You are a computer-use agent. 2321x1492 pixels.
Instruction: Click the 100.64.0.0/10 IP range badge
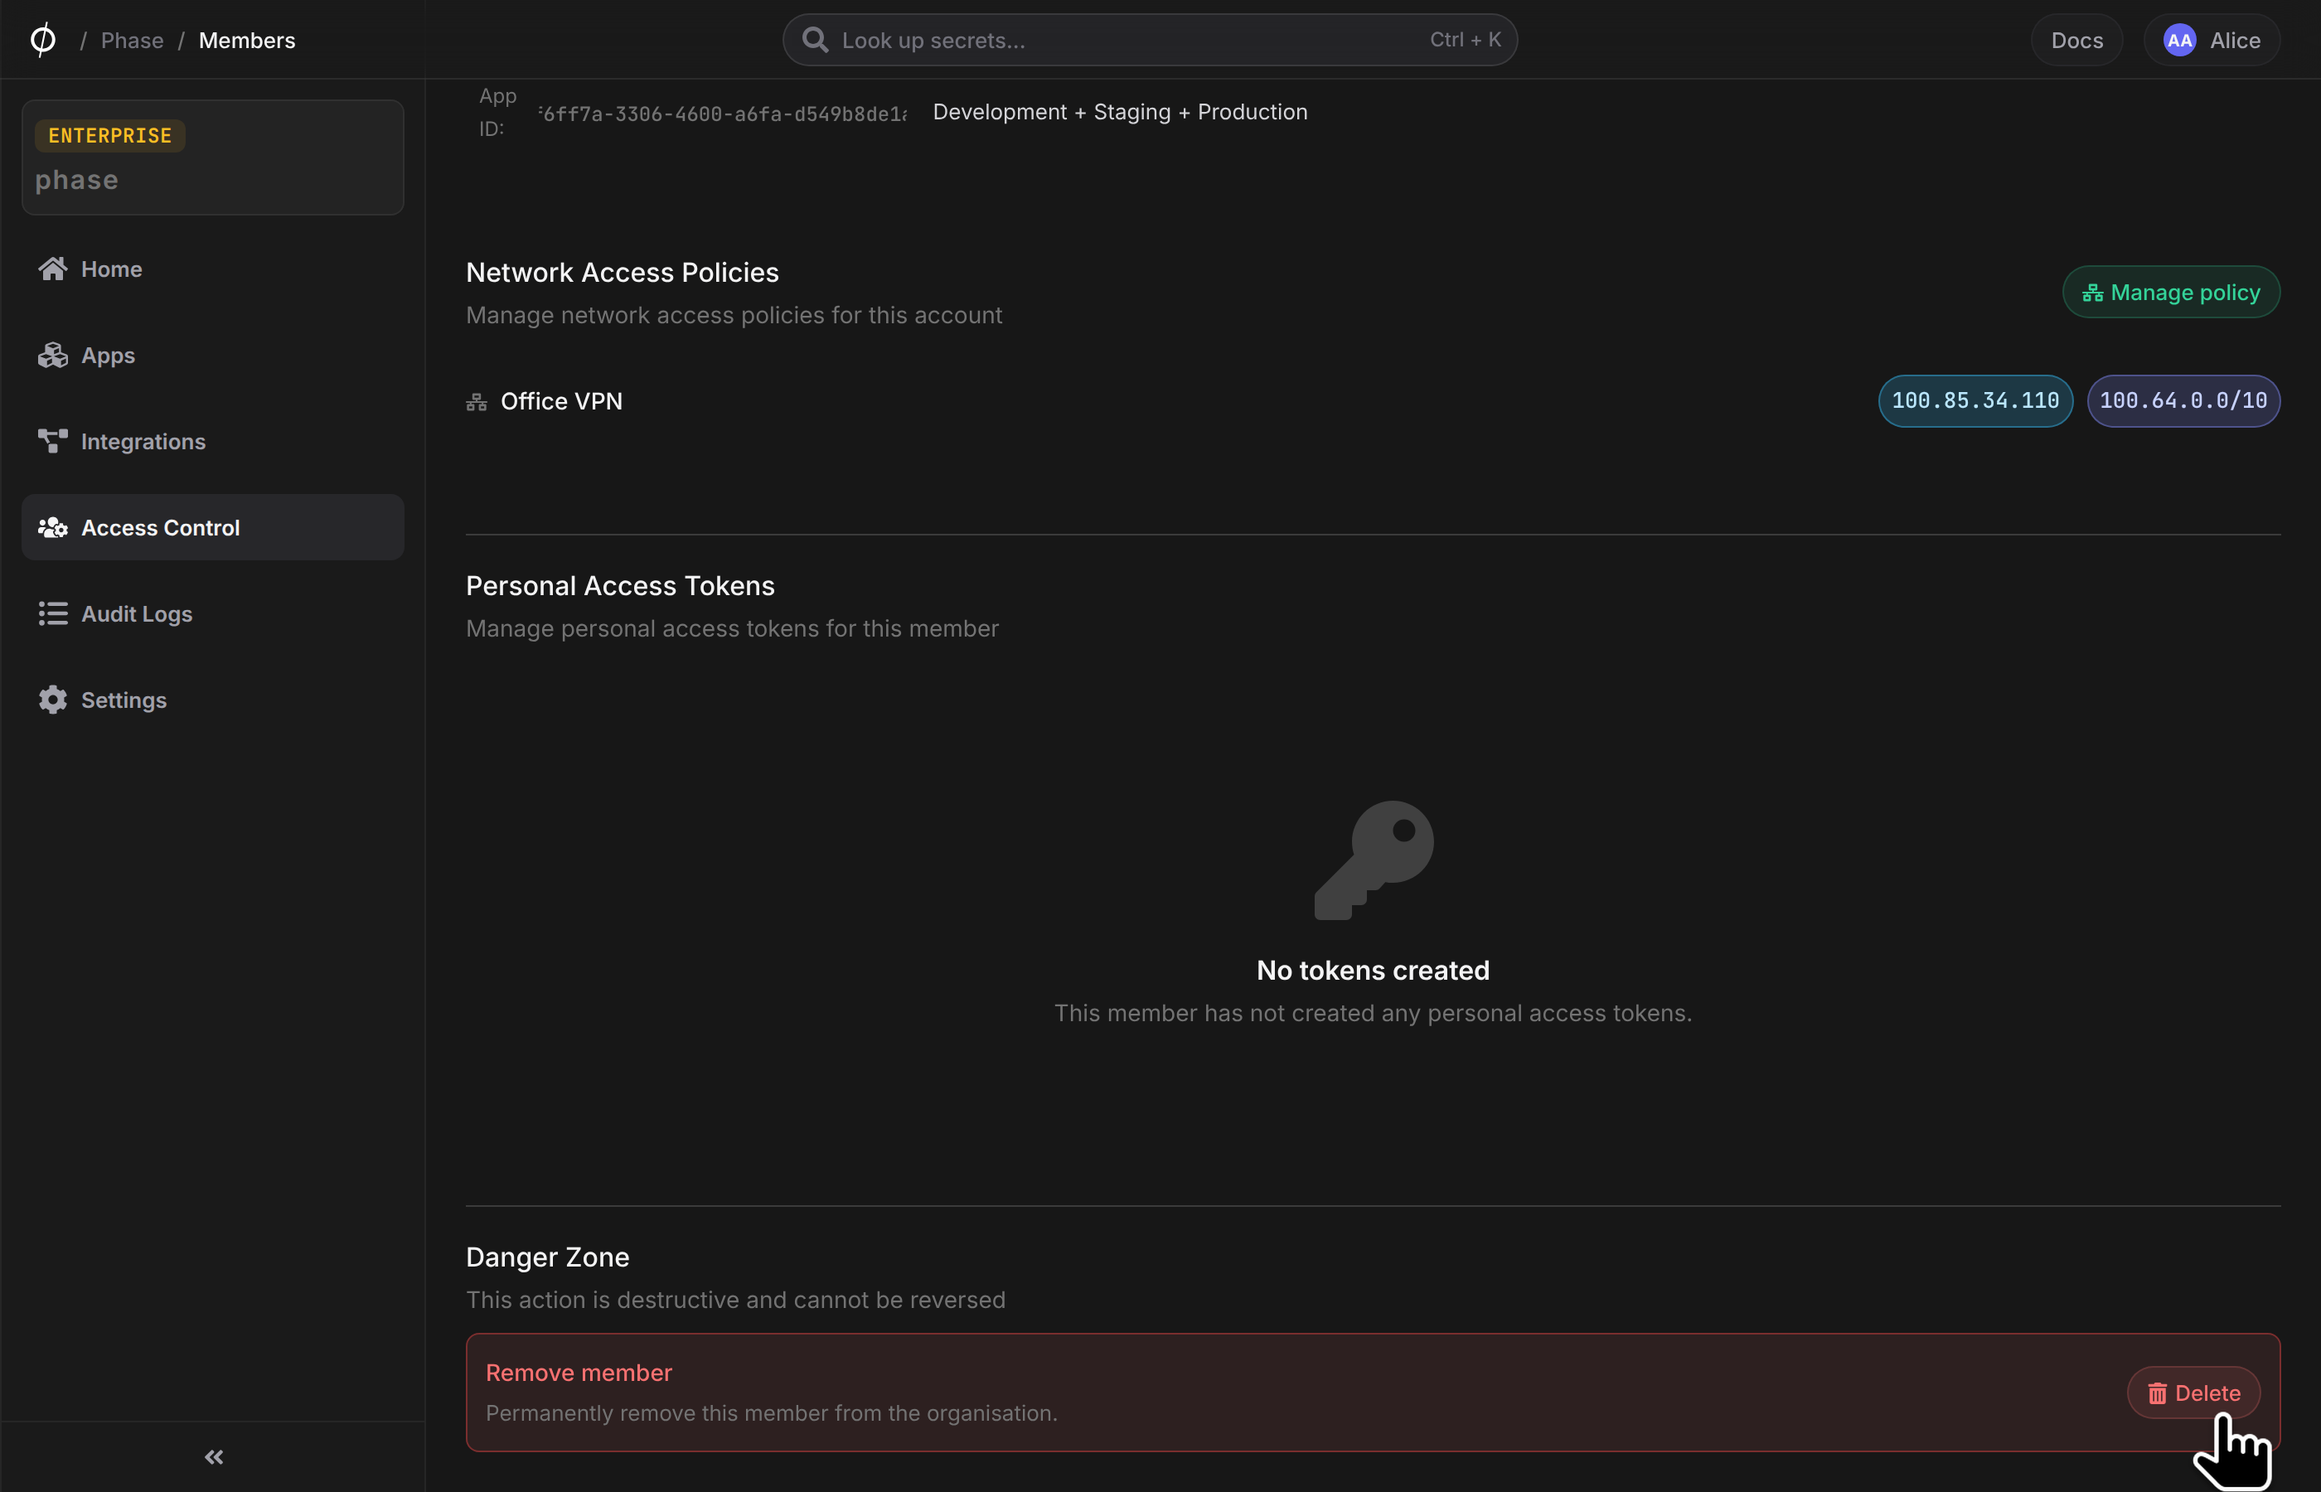(x=2183, y=400)
